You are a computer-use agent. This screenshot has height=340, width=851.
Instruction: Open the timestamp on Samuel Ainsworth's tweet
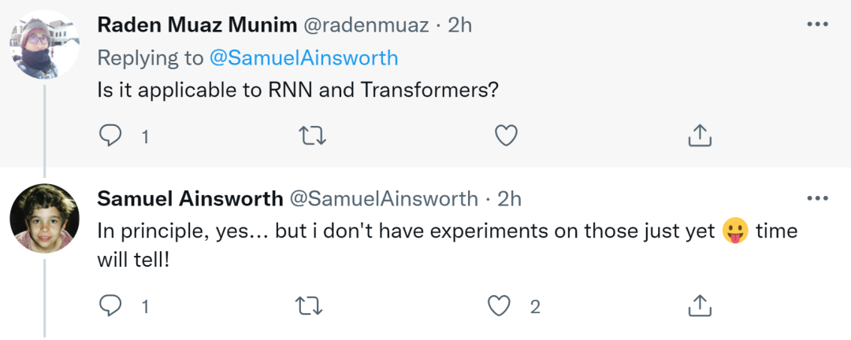point(510,198)
